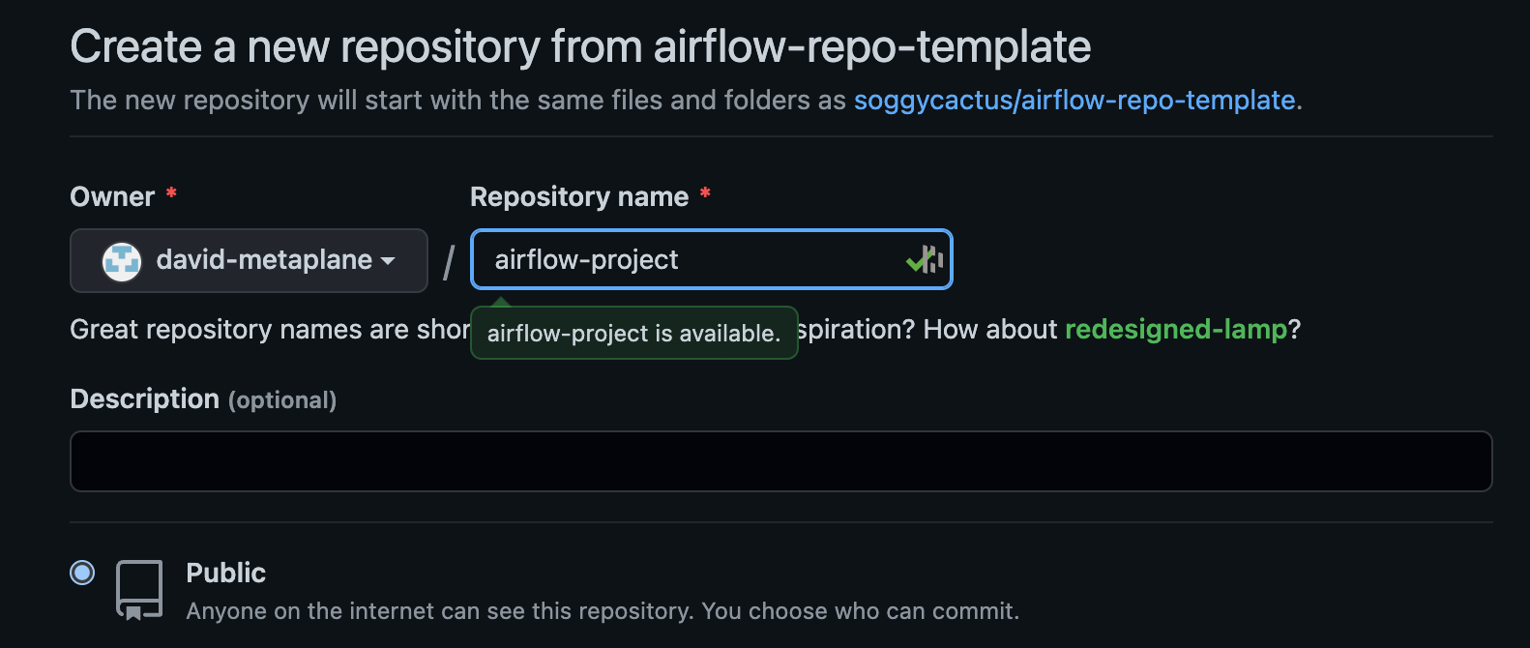Open the soggycactus/airflow-repo-template link

click(1075, 100)
